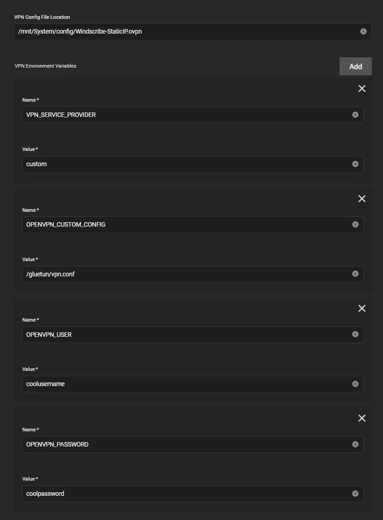Screen dimensions: 383x520
Task: Clear the OPENVPN_CUSTOM_CONFIG name field
Action: (355, 224)
